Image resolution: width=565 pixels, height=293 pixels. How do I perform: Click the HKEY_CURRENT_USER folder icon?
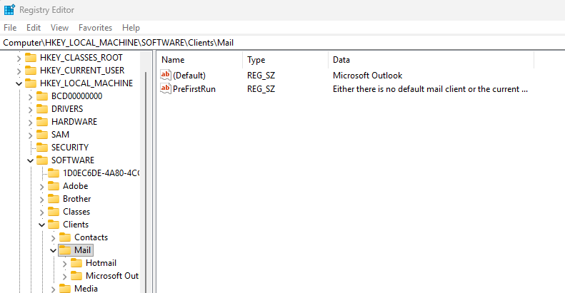tap(31, 71)
